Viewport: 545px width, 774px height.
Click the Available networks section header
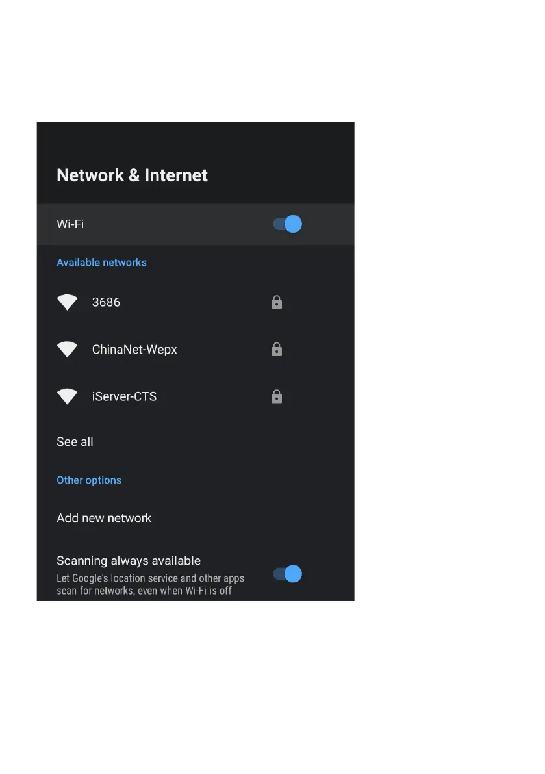(101, 263)
